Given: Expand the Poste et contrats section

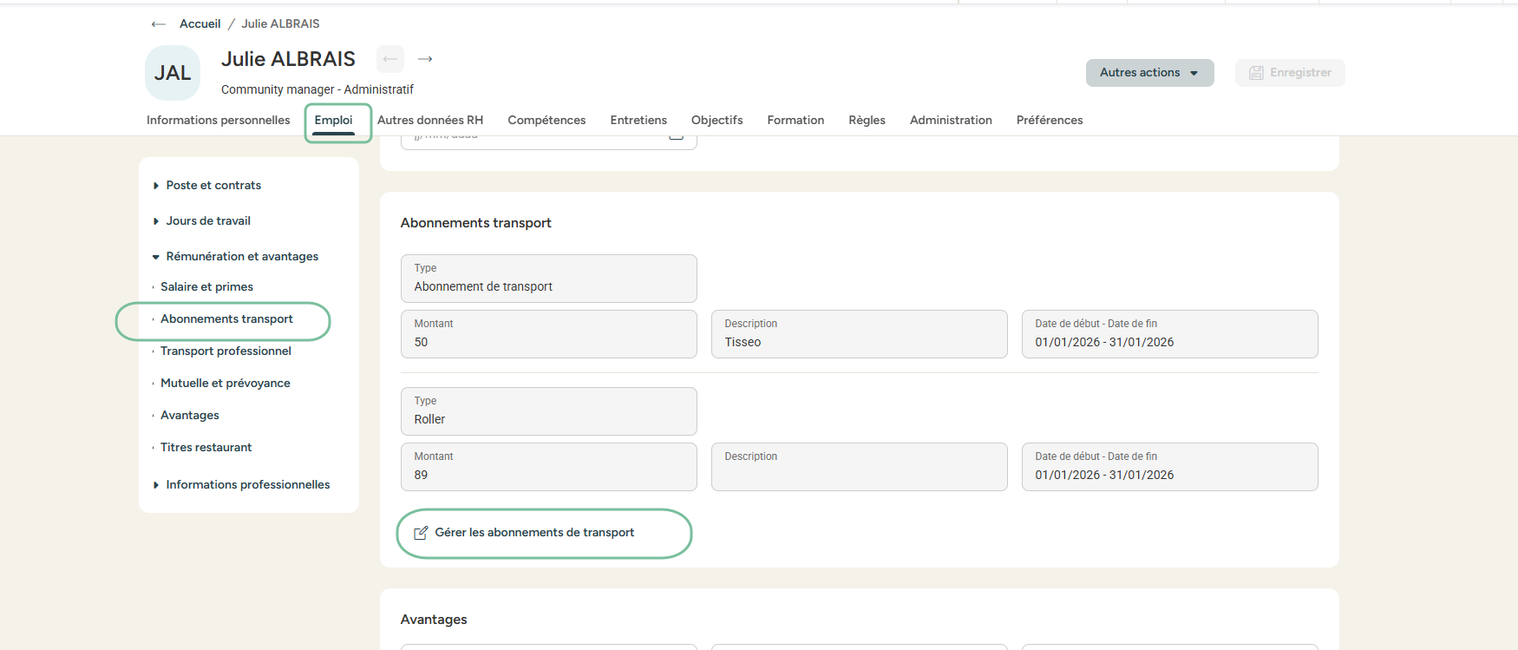Looking at the screenshot, I should pyautogui.click(x=213, y=186).
